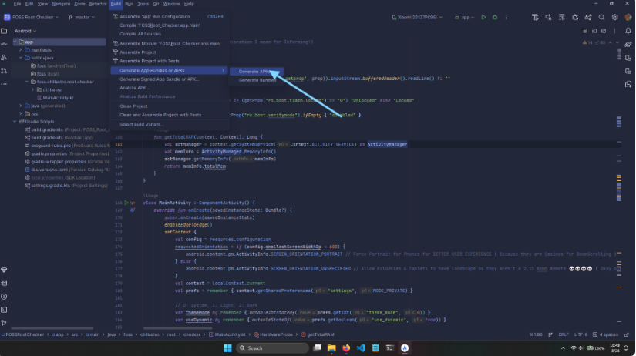Run the app with green play icon
This screenshot has height=356, width=636.
point(483,18)
